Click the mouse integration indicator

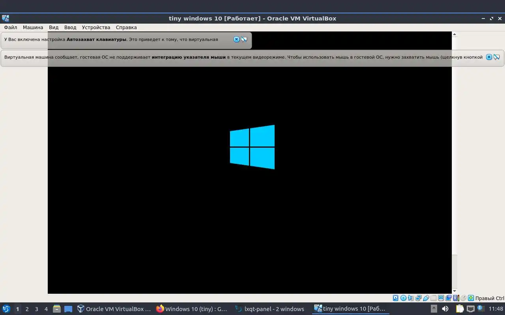(x=464, y=298)
